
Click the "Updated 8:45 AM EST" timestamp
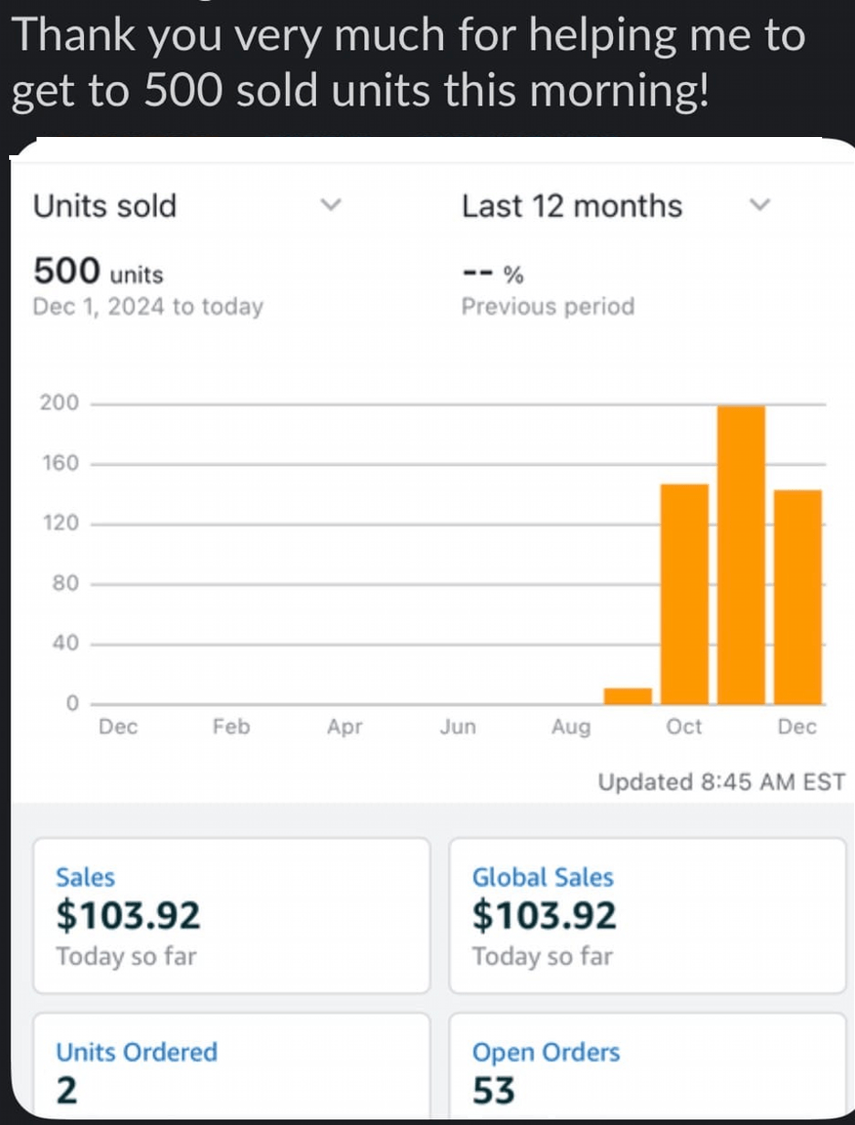click(x=721, y=782)
